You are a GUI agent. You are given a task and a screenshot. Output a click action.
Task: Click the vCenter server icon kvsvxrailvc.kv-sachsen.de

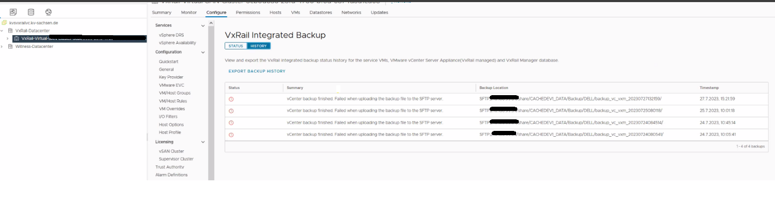coord(5,23)
